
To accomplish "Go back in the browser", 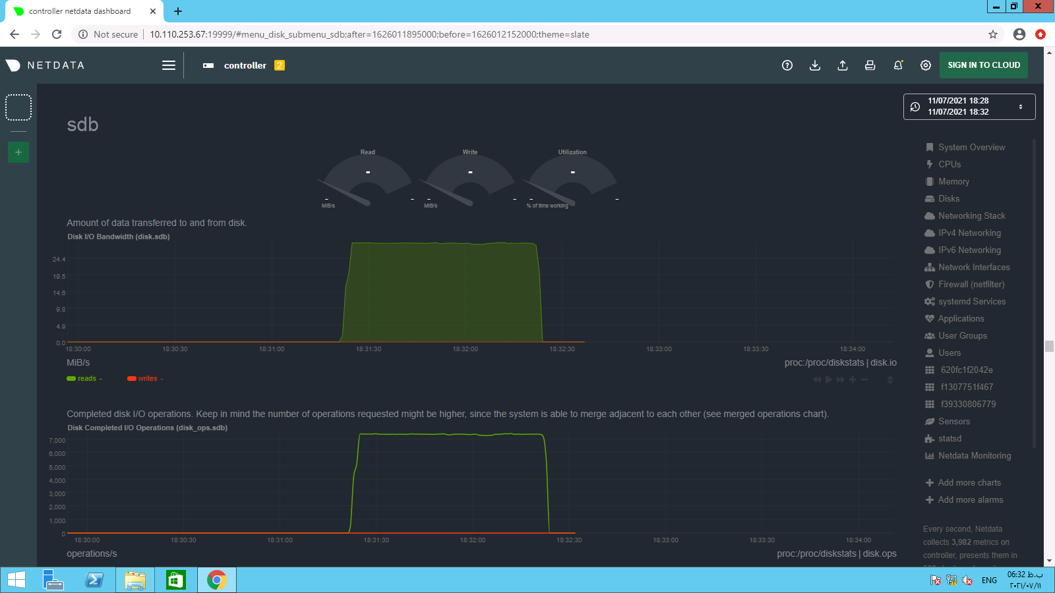I will [15, 34].
